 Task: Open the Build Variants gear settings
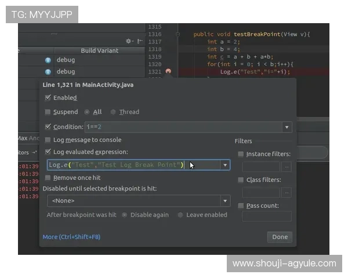pyautogui.click(x=129, y=41)
